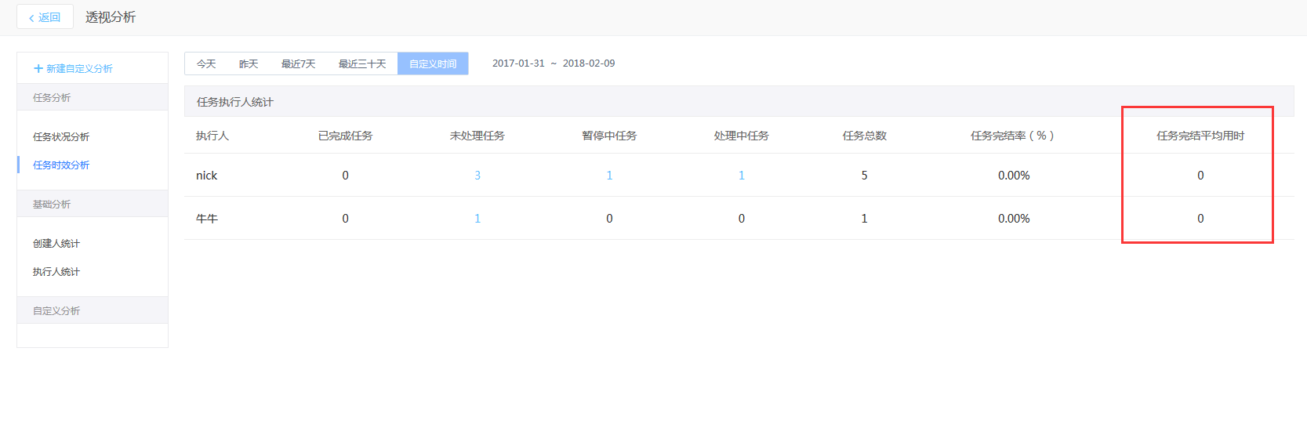This screenshot has height=435, width=1307.
Task: Open 牛牛's 未处理任务 count link
Action: click(477, 219)
